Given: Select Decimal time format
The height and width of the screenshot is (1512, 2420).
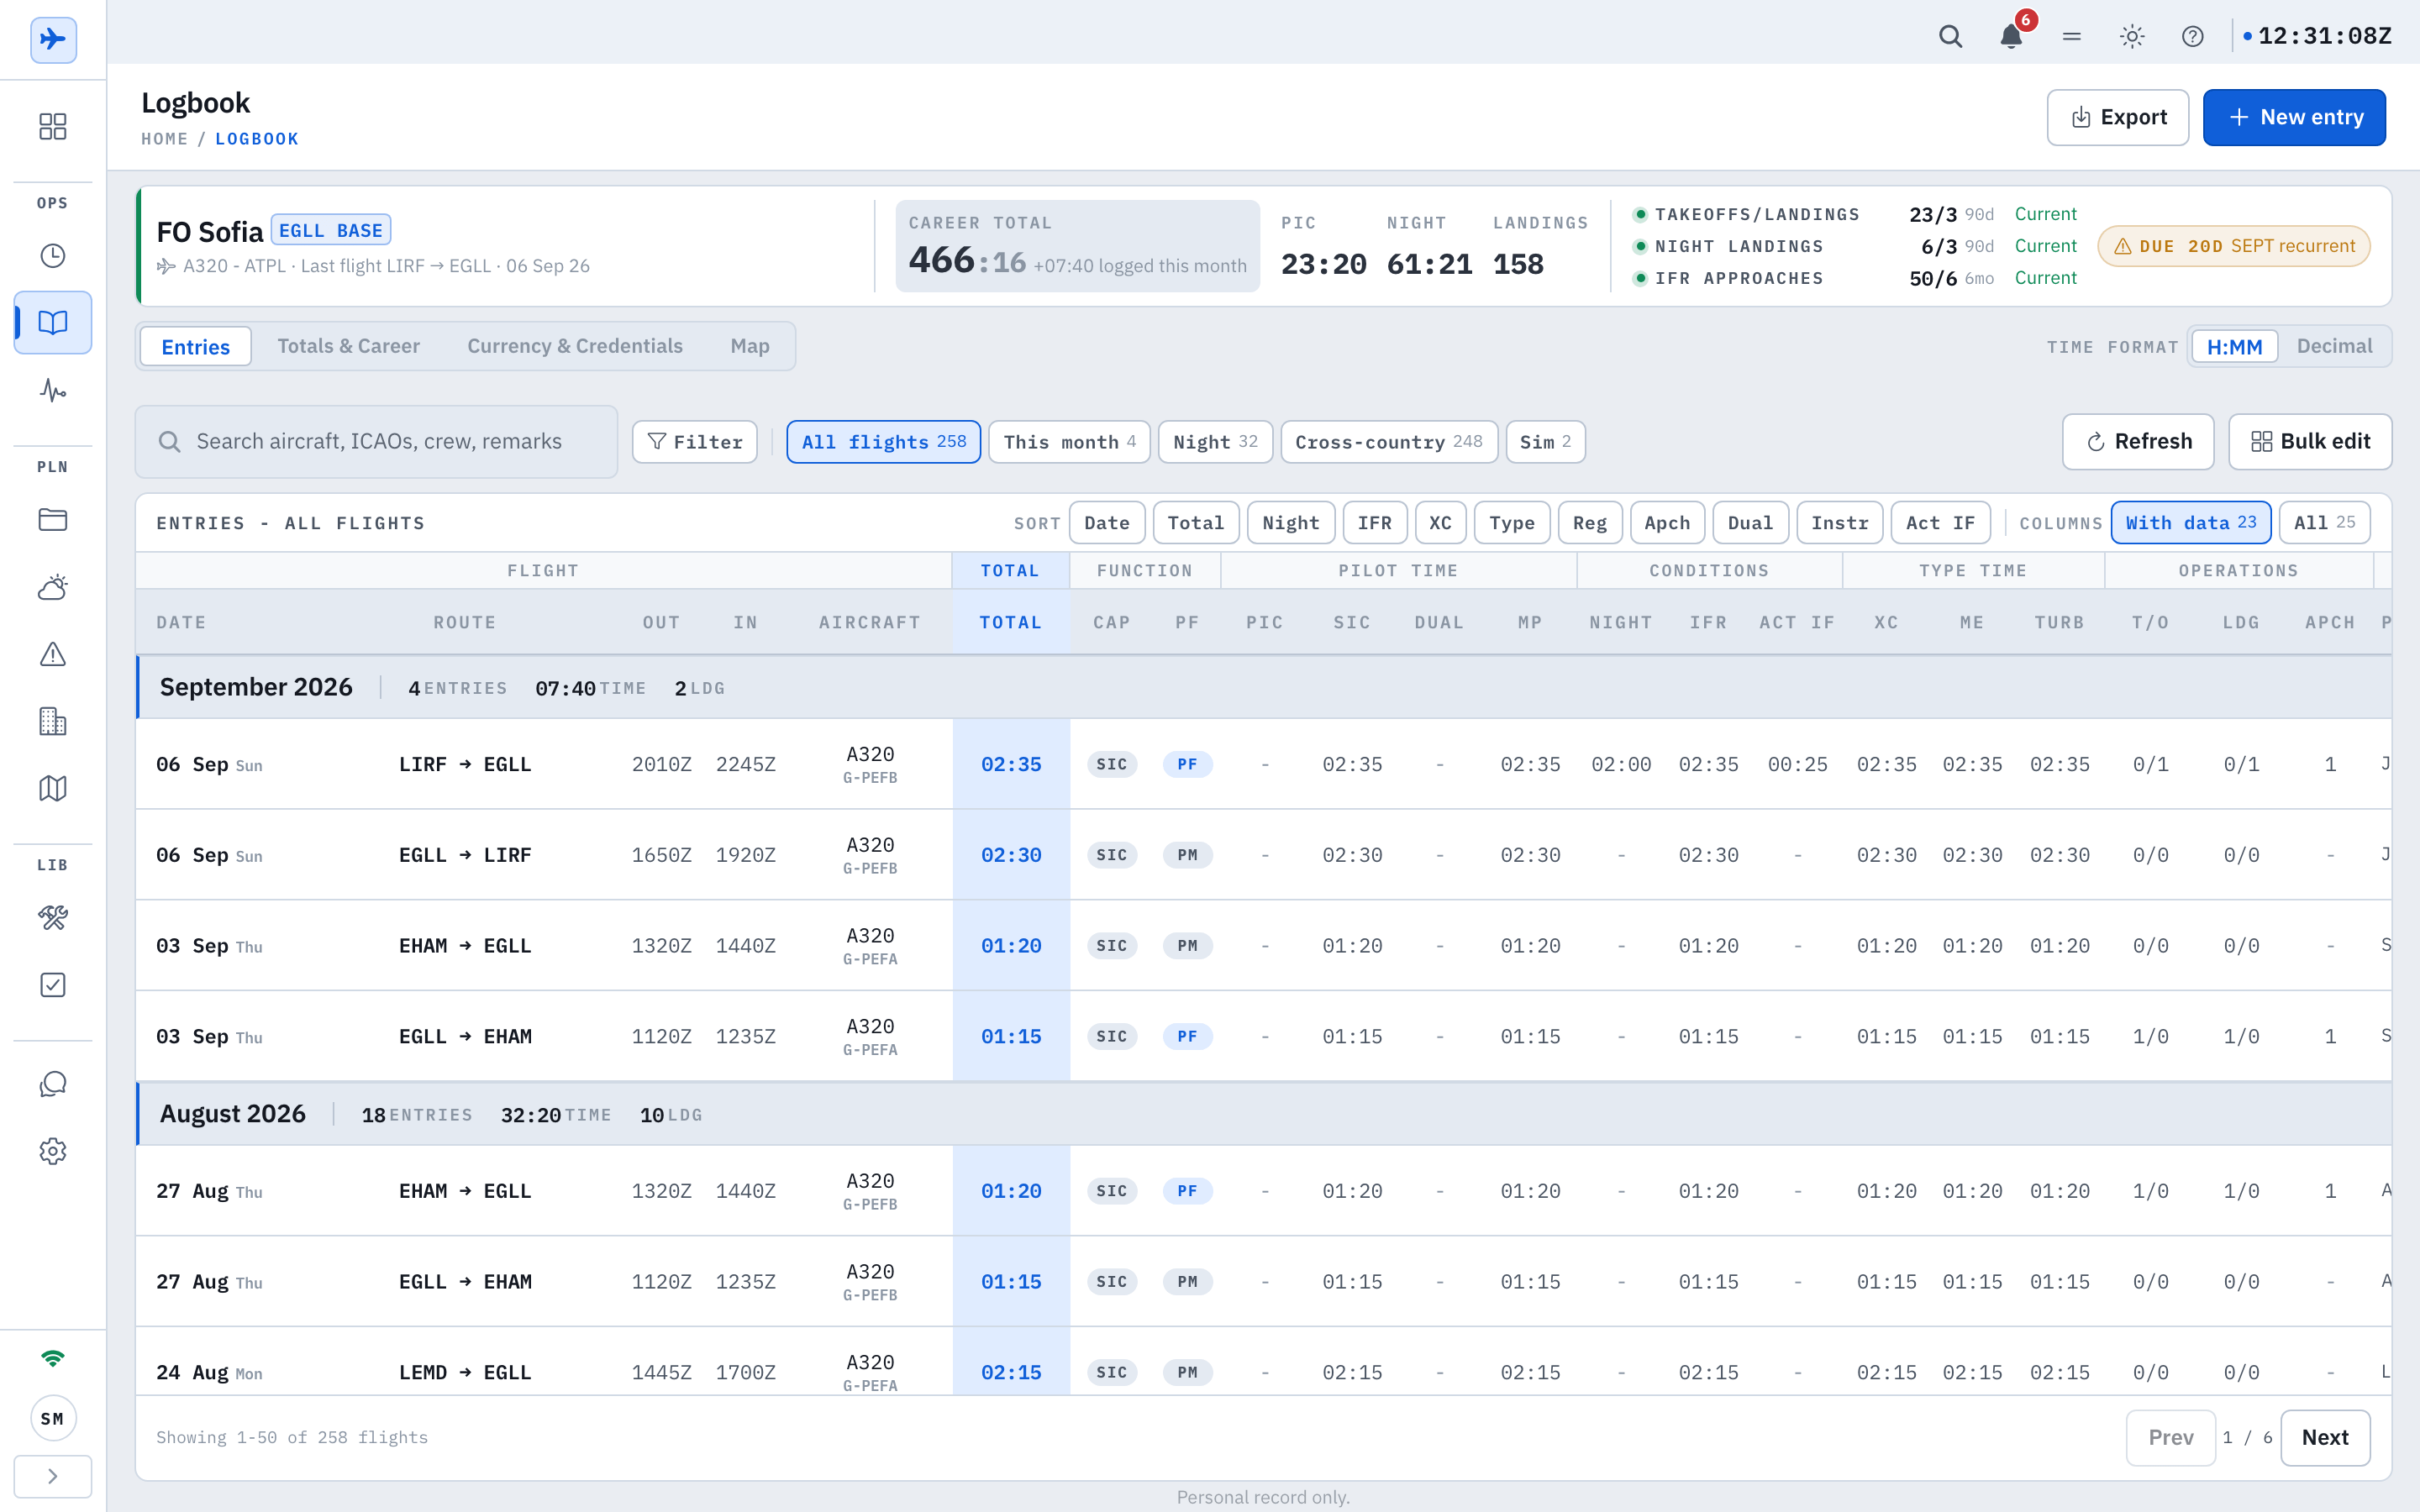Looking at the screenshot, I should 2334,346.
